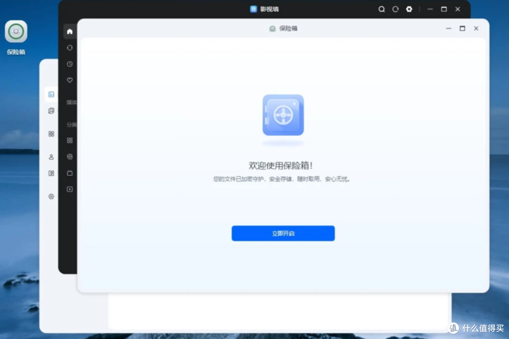Image resolution: width=509 pixels, height=339 pixels.
Task: Refresh the 影视墙 library
Action: point(395,9)
